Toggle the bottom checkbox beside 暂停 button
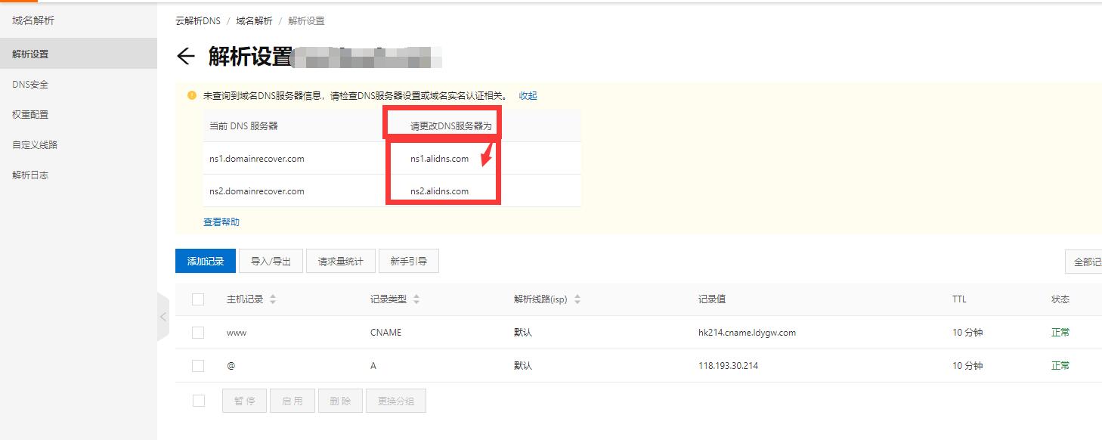Image resolution: width=1102 pixels, height=440 pixels. [198, 401]
